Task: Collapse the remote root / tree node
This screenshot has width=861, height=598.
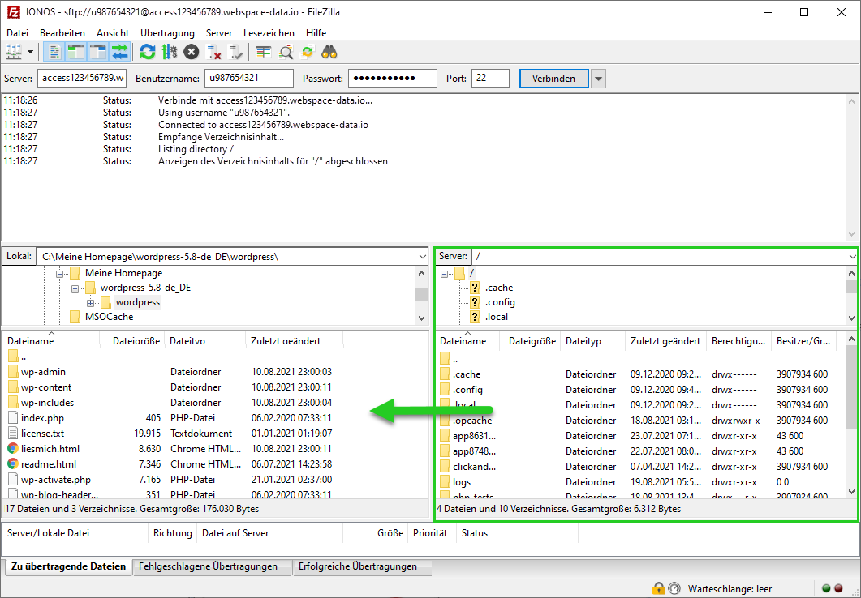Action: coord(444,273)
